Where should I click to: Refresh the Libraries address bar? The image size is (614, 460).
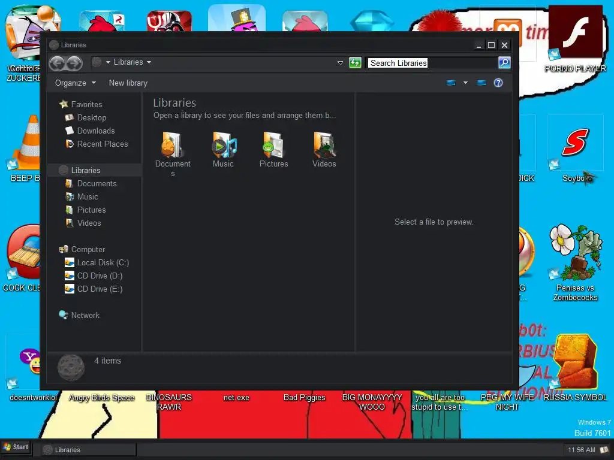pos(355,62)
